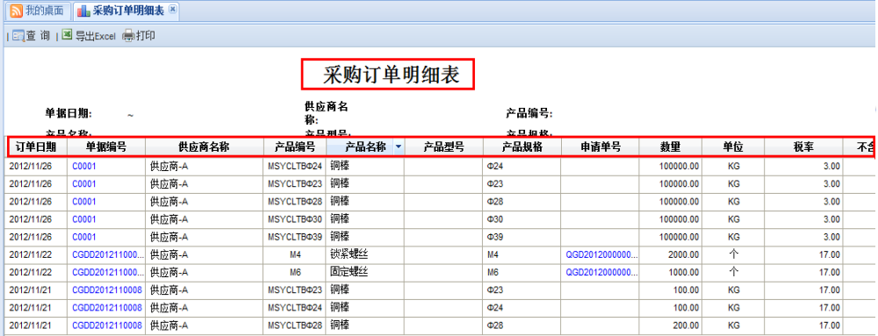
Task: Click the 采购订单明细表 report title
Action: coord(391,75)
